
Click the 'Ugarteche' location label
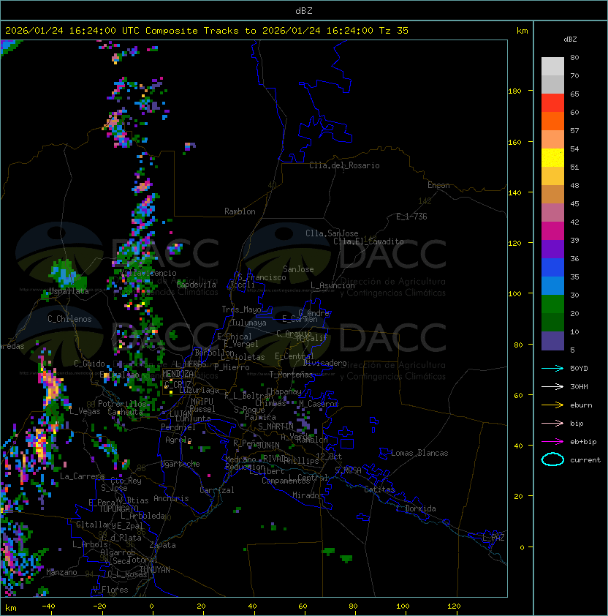point(180,464)
